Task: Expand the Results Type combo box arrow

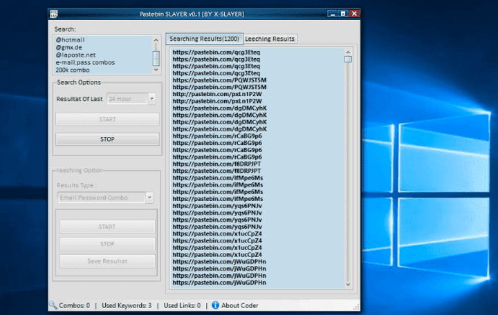Action: [149, 198]
